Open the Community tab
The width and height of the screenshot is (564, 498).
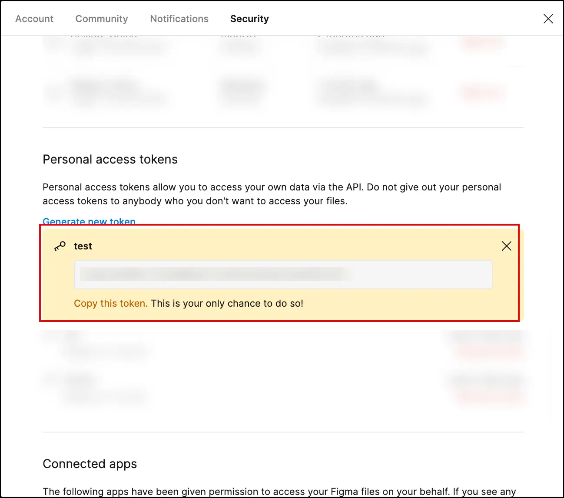102,19
